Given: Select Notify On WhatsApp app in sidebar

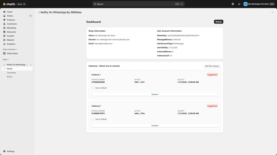Looking at the screenshot, I should click(x=17, y=65).
